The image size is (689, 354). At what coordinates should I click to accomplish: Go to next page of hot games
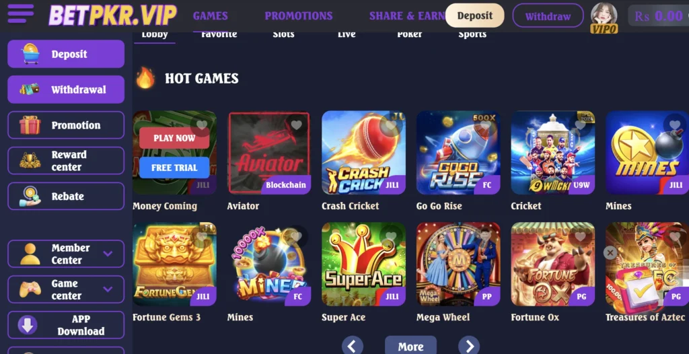pyautogui.click(x=469, y=346)
